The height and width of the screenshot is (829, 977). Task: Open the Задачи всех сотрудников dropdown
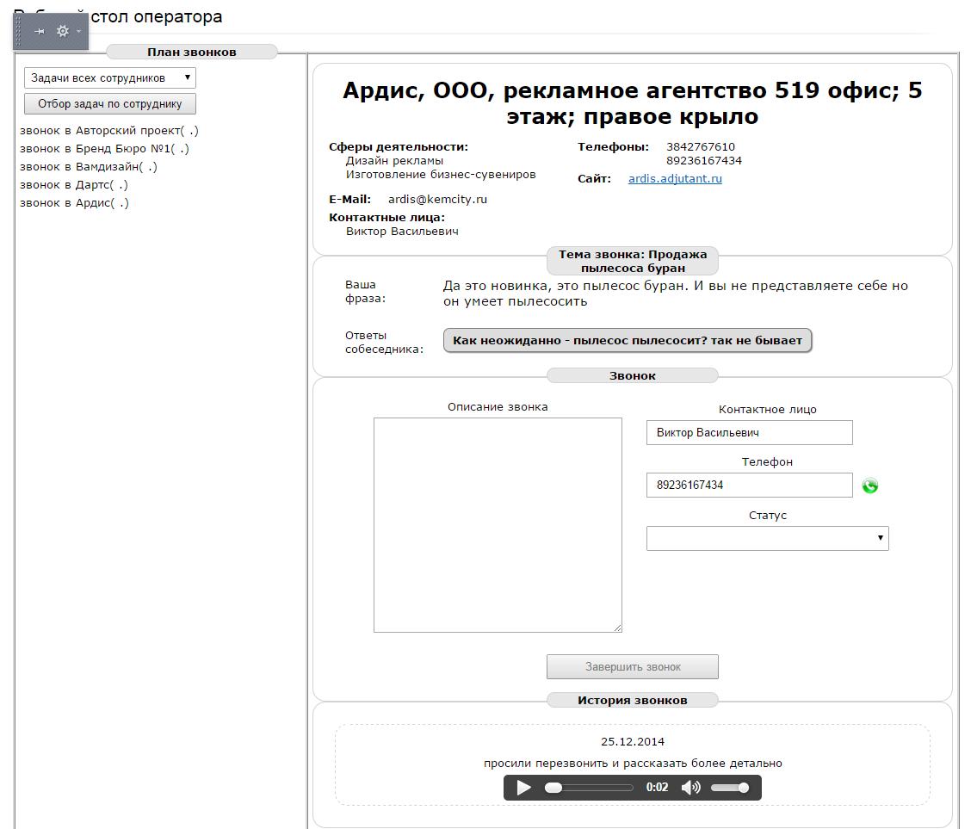[x=110, y=77]
